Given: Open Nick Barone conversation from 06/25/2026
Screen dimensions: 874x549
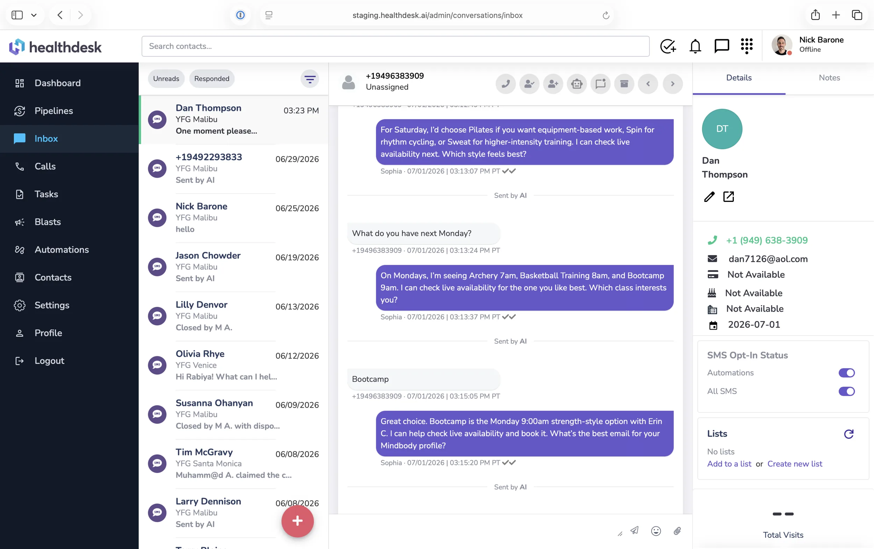Looking at the screenshot, I should [x=234, y=218].
